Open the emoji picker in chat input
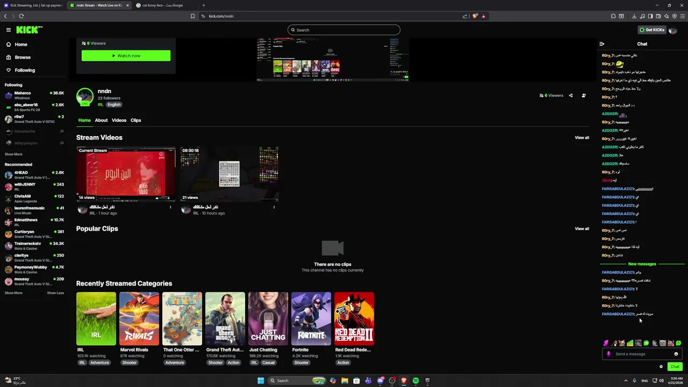The height and width of the screenshot is (387, 688). coord(676,354)
